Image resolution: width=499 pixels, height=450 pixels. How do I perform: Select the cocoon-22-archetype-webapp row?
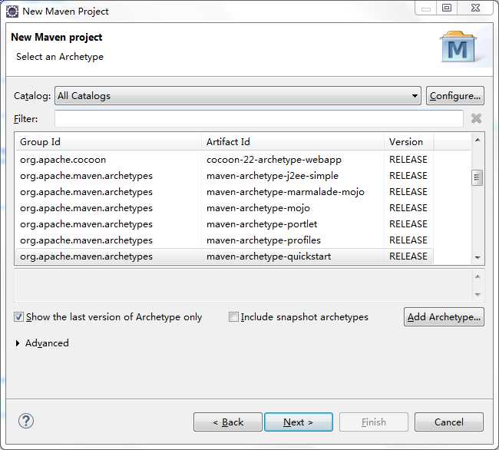pyautogui.click(x=224, y=160)
